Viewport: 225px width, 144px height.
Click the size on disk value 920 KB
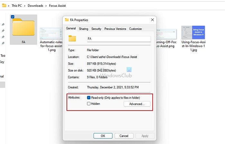(x=102, y=70)
